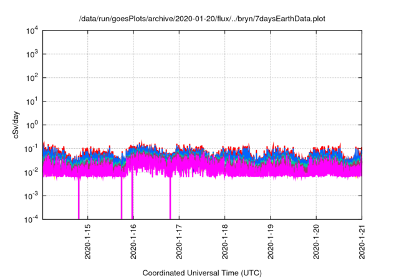
Task: Click the 2020-1-15 date label
Action: (87, 242)
